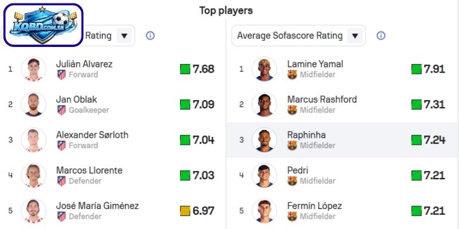Click Fermín López's avatar photo

264,211
